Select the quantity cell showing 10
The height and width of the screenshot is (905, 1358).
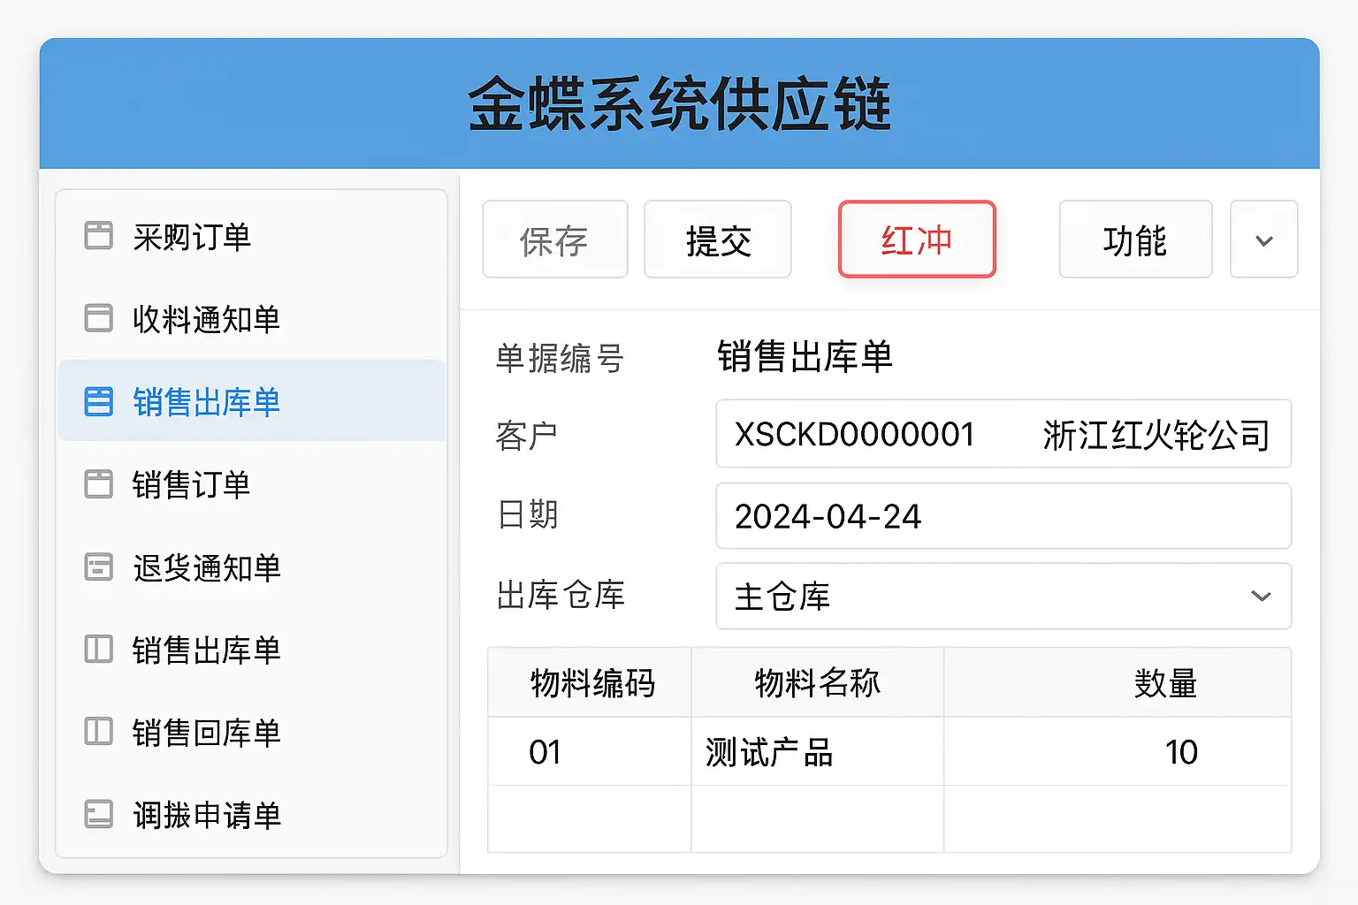1118,751
